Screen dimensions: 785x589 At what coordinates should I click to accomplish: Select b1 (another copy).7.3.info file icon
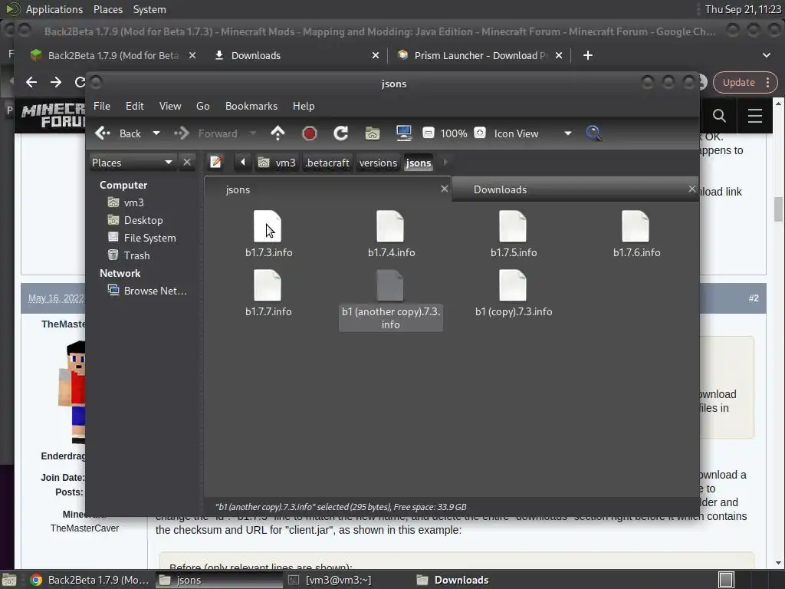click(390, 285)
